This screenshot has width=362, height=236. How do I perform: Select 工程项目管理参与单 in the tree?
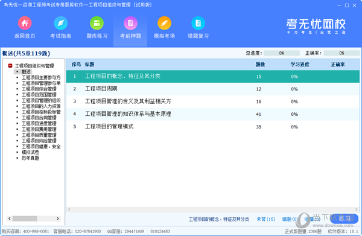(x=41, y=83)
